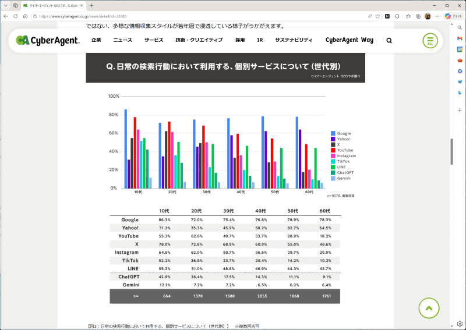Open sidebar search
Screen dimensions: 466x330
point(460,27)
